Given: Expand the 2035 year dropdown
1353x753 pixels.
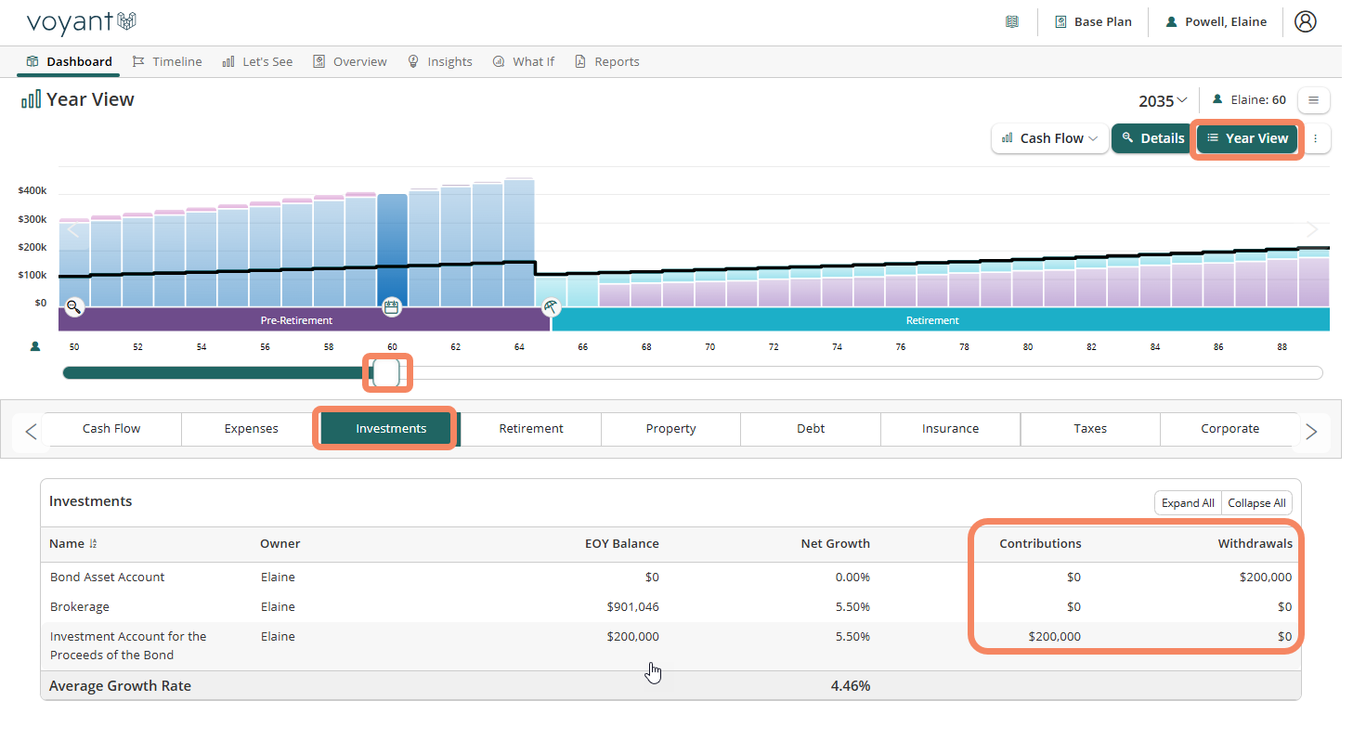Looking at the screenshot, I should click(1163, 100).
